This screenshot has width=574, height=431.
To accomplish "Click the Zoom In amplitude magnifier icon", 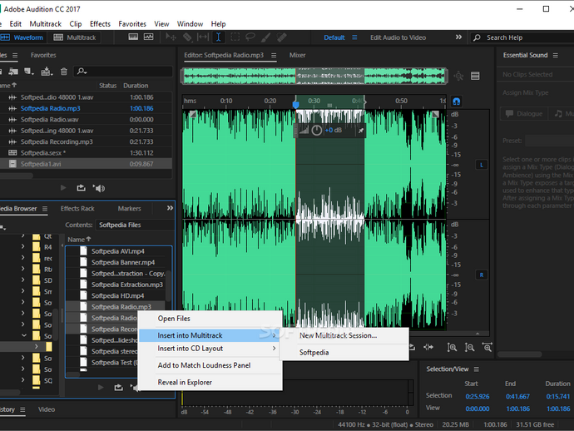I will 452,347.
